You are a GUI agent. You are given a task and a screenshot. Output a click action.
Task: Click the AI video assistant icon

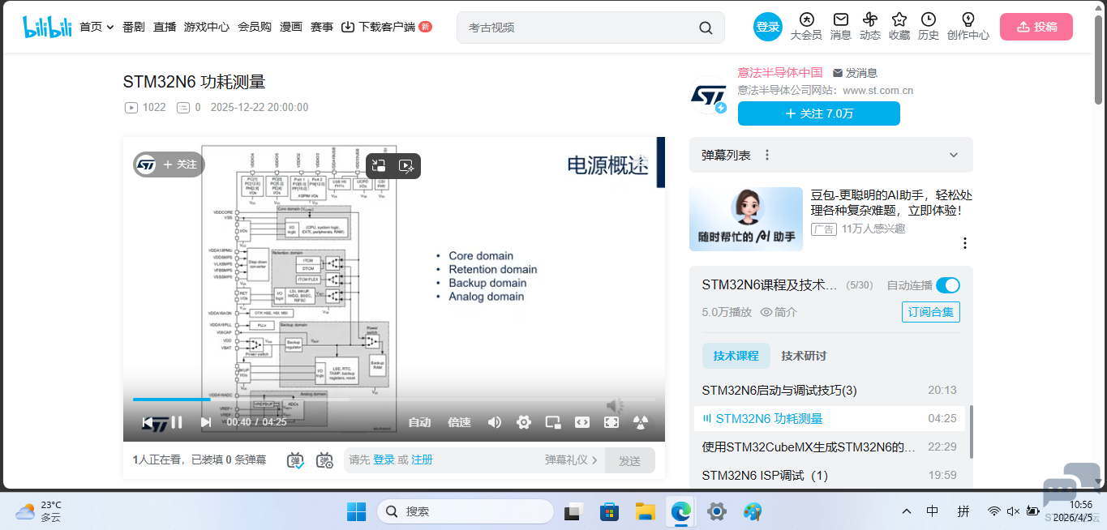407,166
